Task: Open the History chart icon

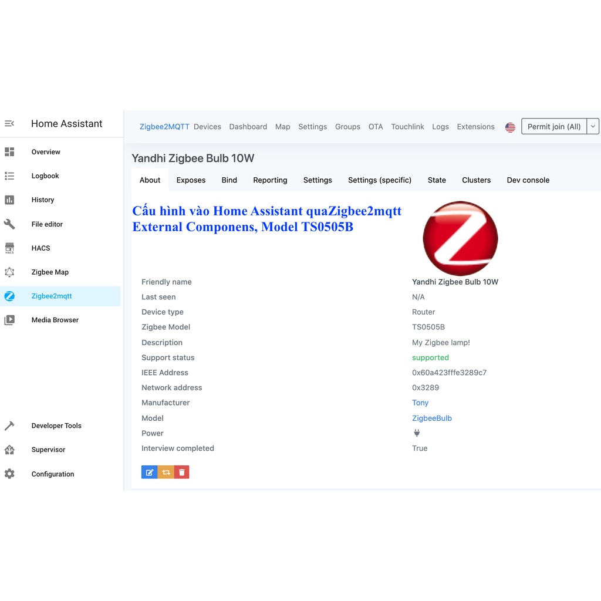Action: tap(9, 200)
